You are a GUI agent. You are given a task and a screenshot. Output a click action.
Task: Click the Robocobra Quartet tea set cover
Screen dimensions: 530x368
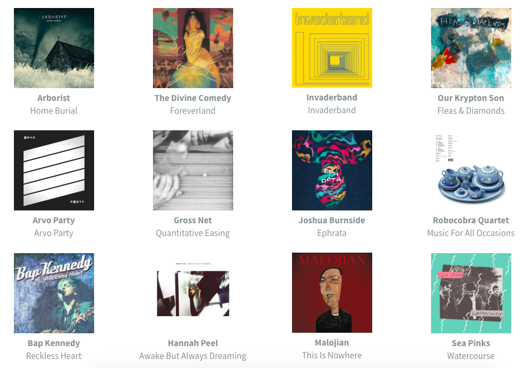click(x=471, y=170)
